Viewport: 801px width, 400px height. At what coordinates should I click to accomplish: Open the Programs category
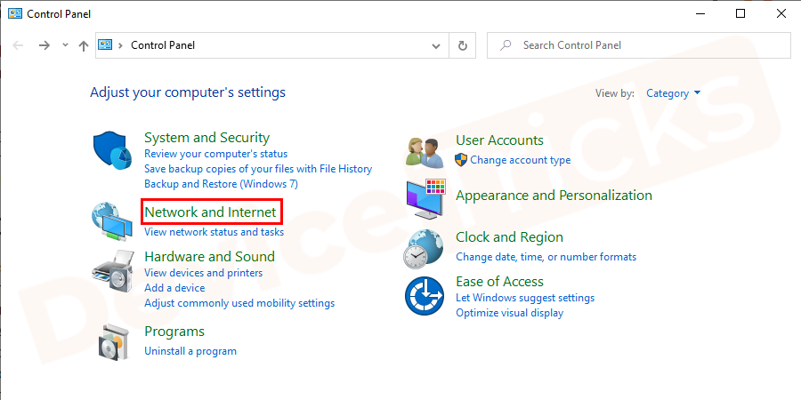[174, 332]
